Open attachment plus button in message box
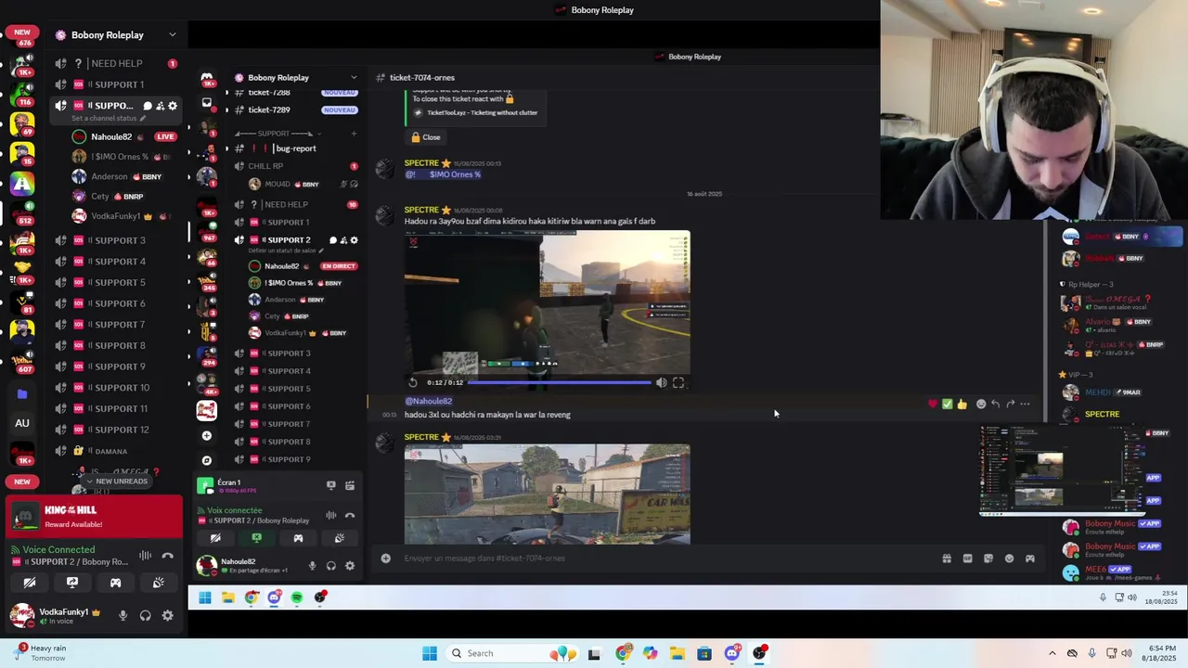Screen dimensions: 1188x668 pos(386,559)
